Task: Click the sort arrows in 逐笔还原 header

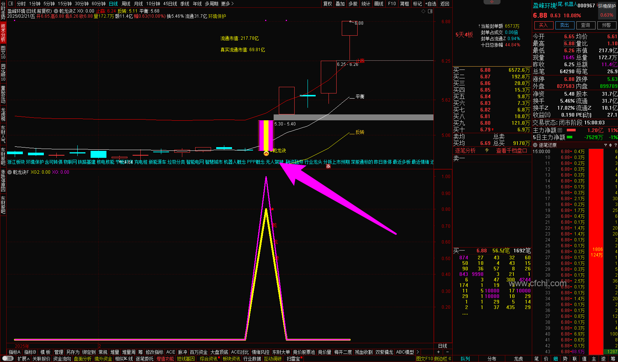Action: 610,145
